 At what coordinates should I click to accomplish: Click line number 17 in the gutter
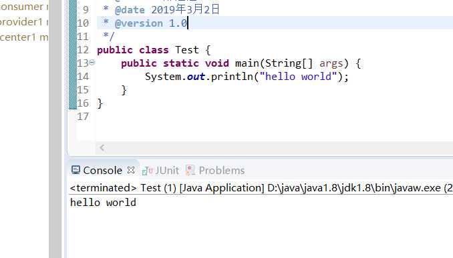click(83, 117)
